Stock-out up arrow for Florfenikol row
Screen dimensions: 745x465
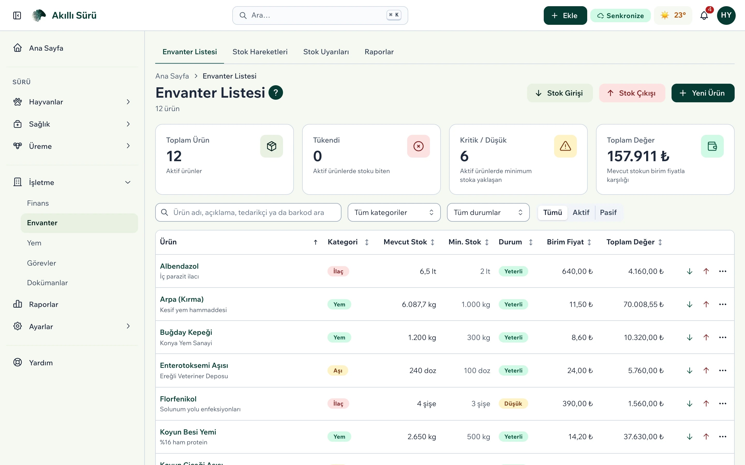click(x=706, y=404)
